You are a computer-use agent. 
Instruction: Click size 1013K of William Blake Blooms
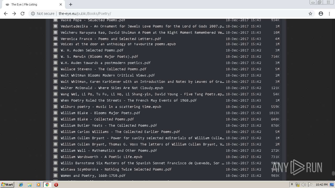pos(274,113)
